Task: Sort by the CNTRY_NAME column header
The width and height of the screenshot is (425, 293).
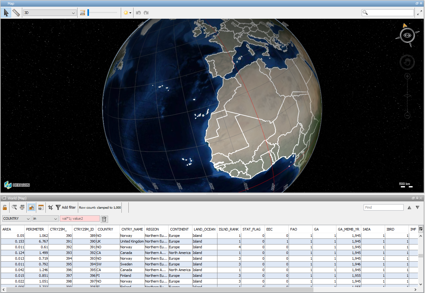Action: [132, 229]
